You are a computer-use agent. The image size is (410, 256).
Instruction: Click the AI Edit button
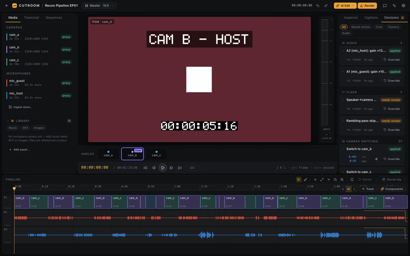[345, 5]
